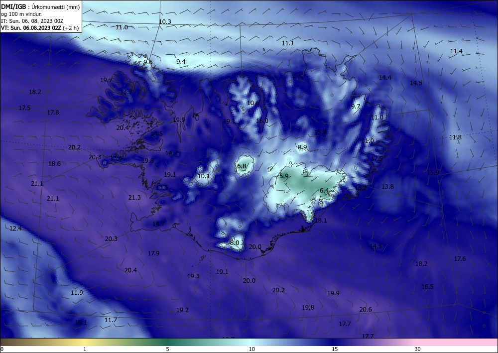This screenshot has height=353, width=498.
Task: Click the 8.0 map value
Action: pyautogui.click(x=235, y=242)
